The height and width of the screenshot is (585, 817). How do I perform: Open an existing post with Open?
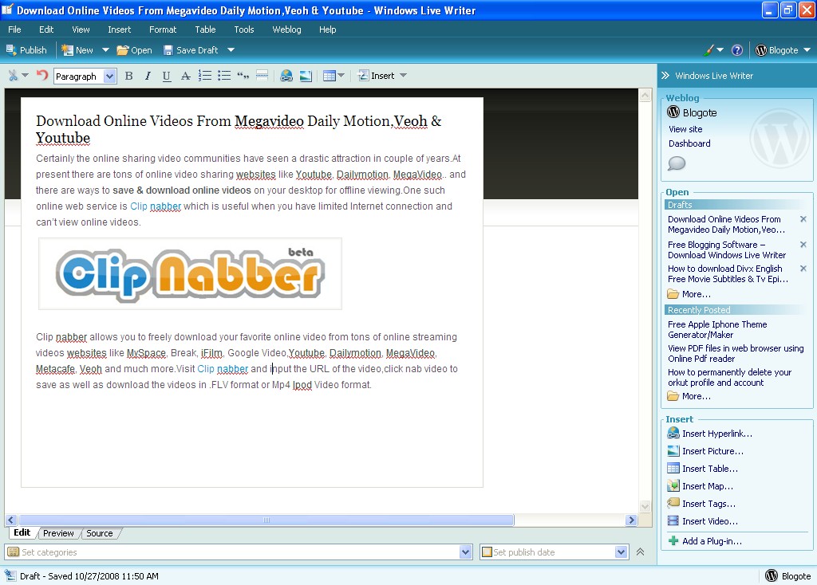pyautogui.click(x=134, y=50)
